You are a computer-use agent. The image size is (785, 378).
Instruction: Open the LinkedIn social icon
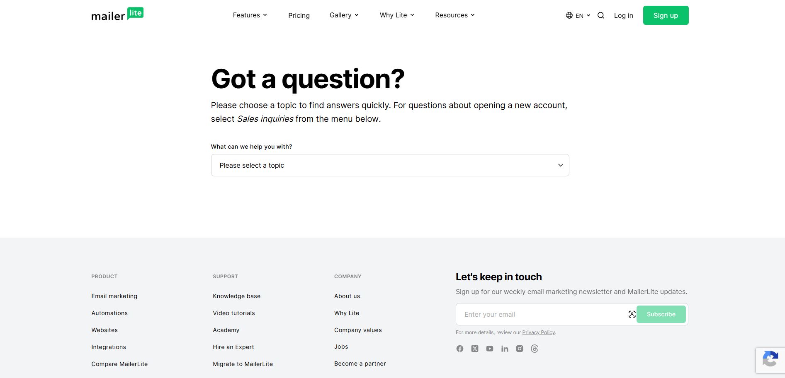(505, 349)
